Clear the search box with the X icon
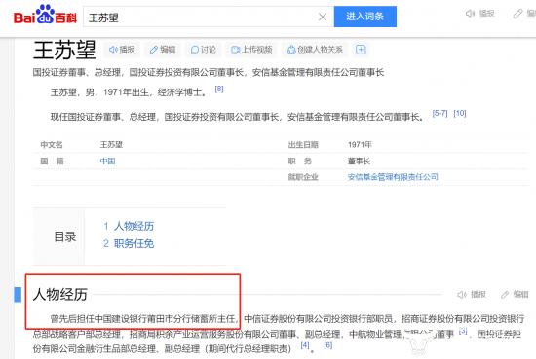536x359 pixels. (323, 17)
